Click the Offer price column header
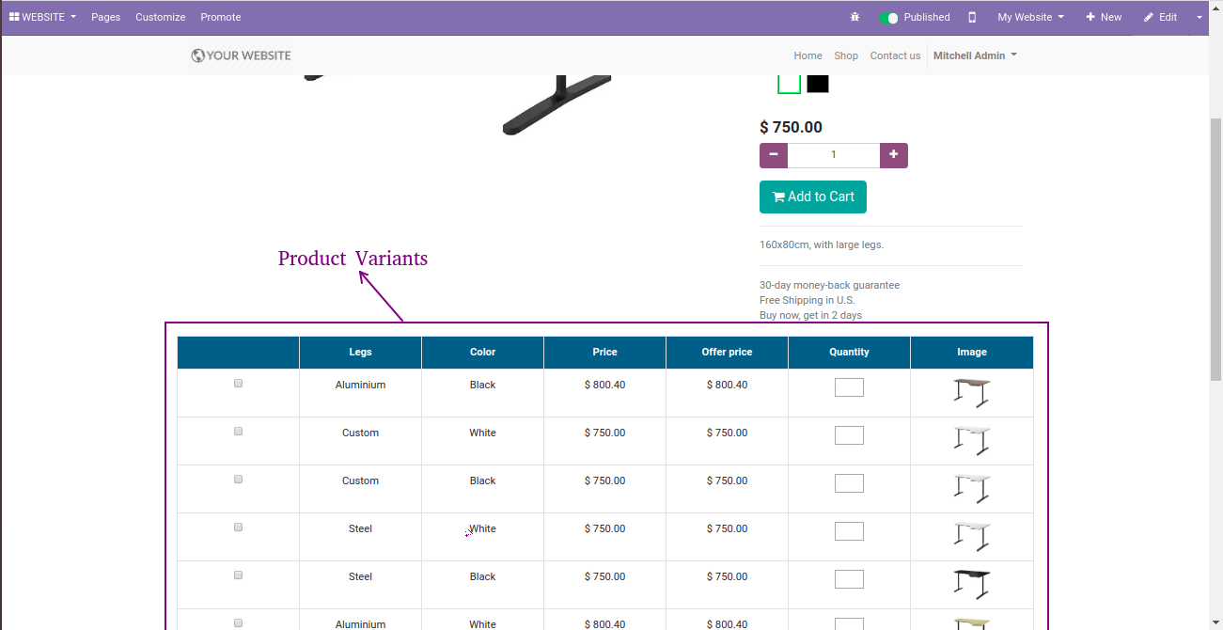Screen dimensions: 1223x630 pos(728,353)
